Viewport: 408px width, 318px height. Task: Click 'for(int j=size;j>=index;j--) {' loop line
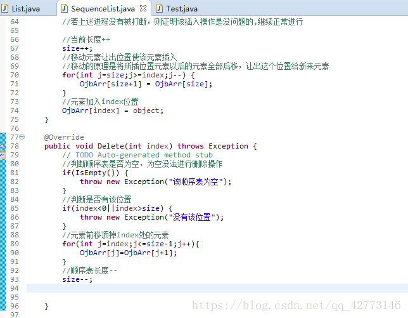coord(128,75)
